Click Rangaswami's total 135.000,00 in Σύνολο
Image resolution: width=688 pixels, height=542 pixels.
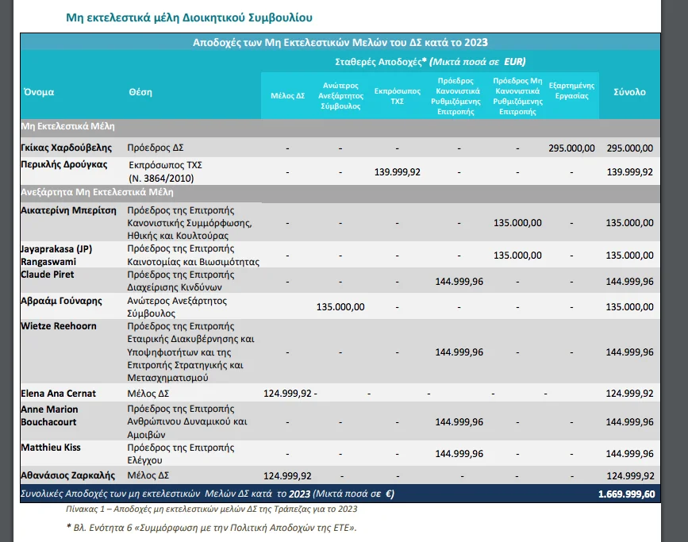(629, 256)
